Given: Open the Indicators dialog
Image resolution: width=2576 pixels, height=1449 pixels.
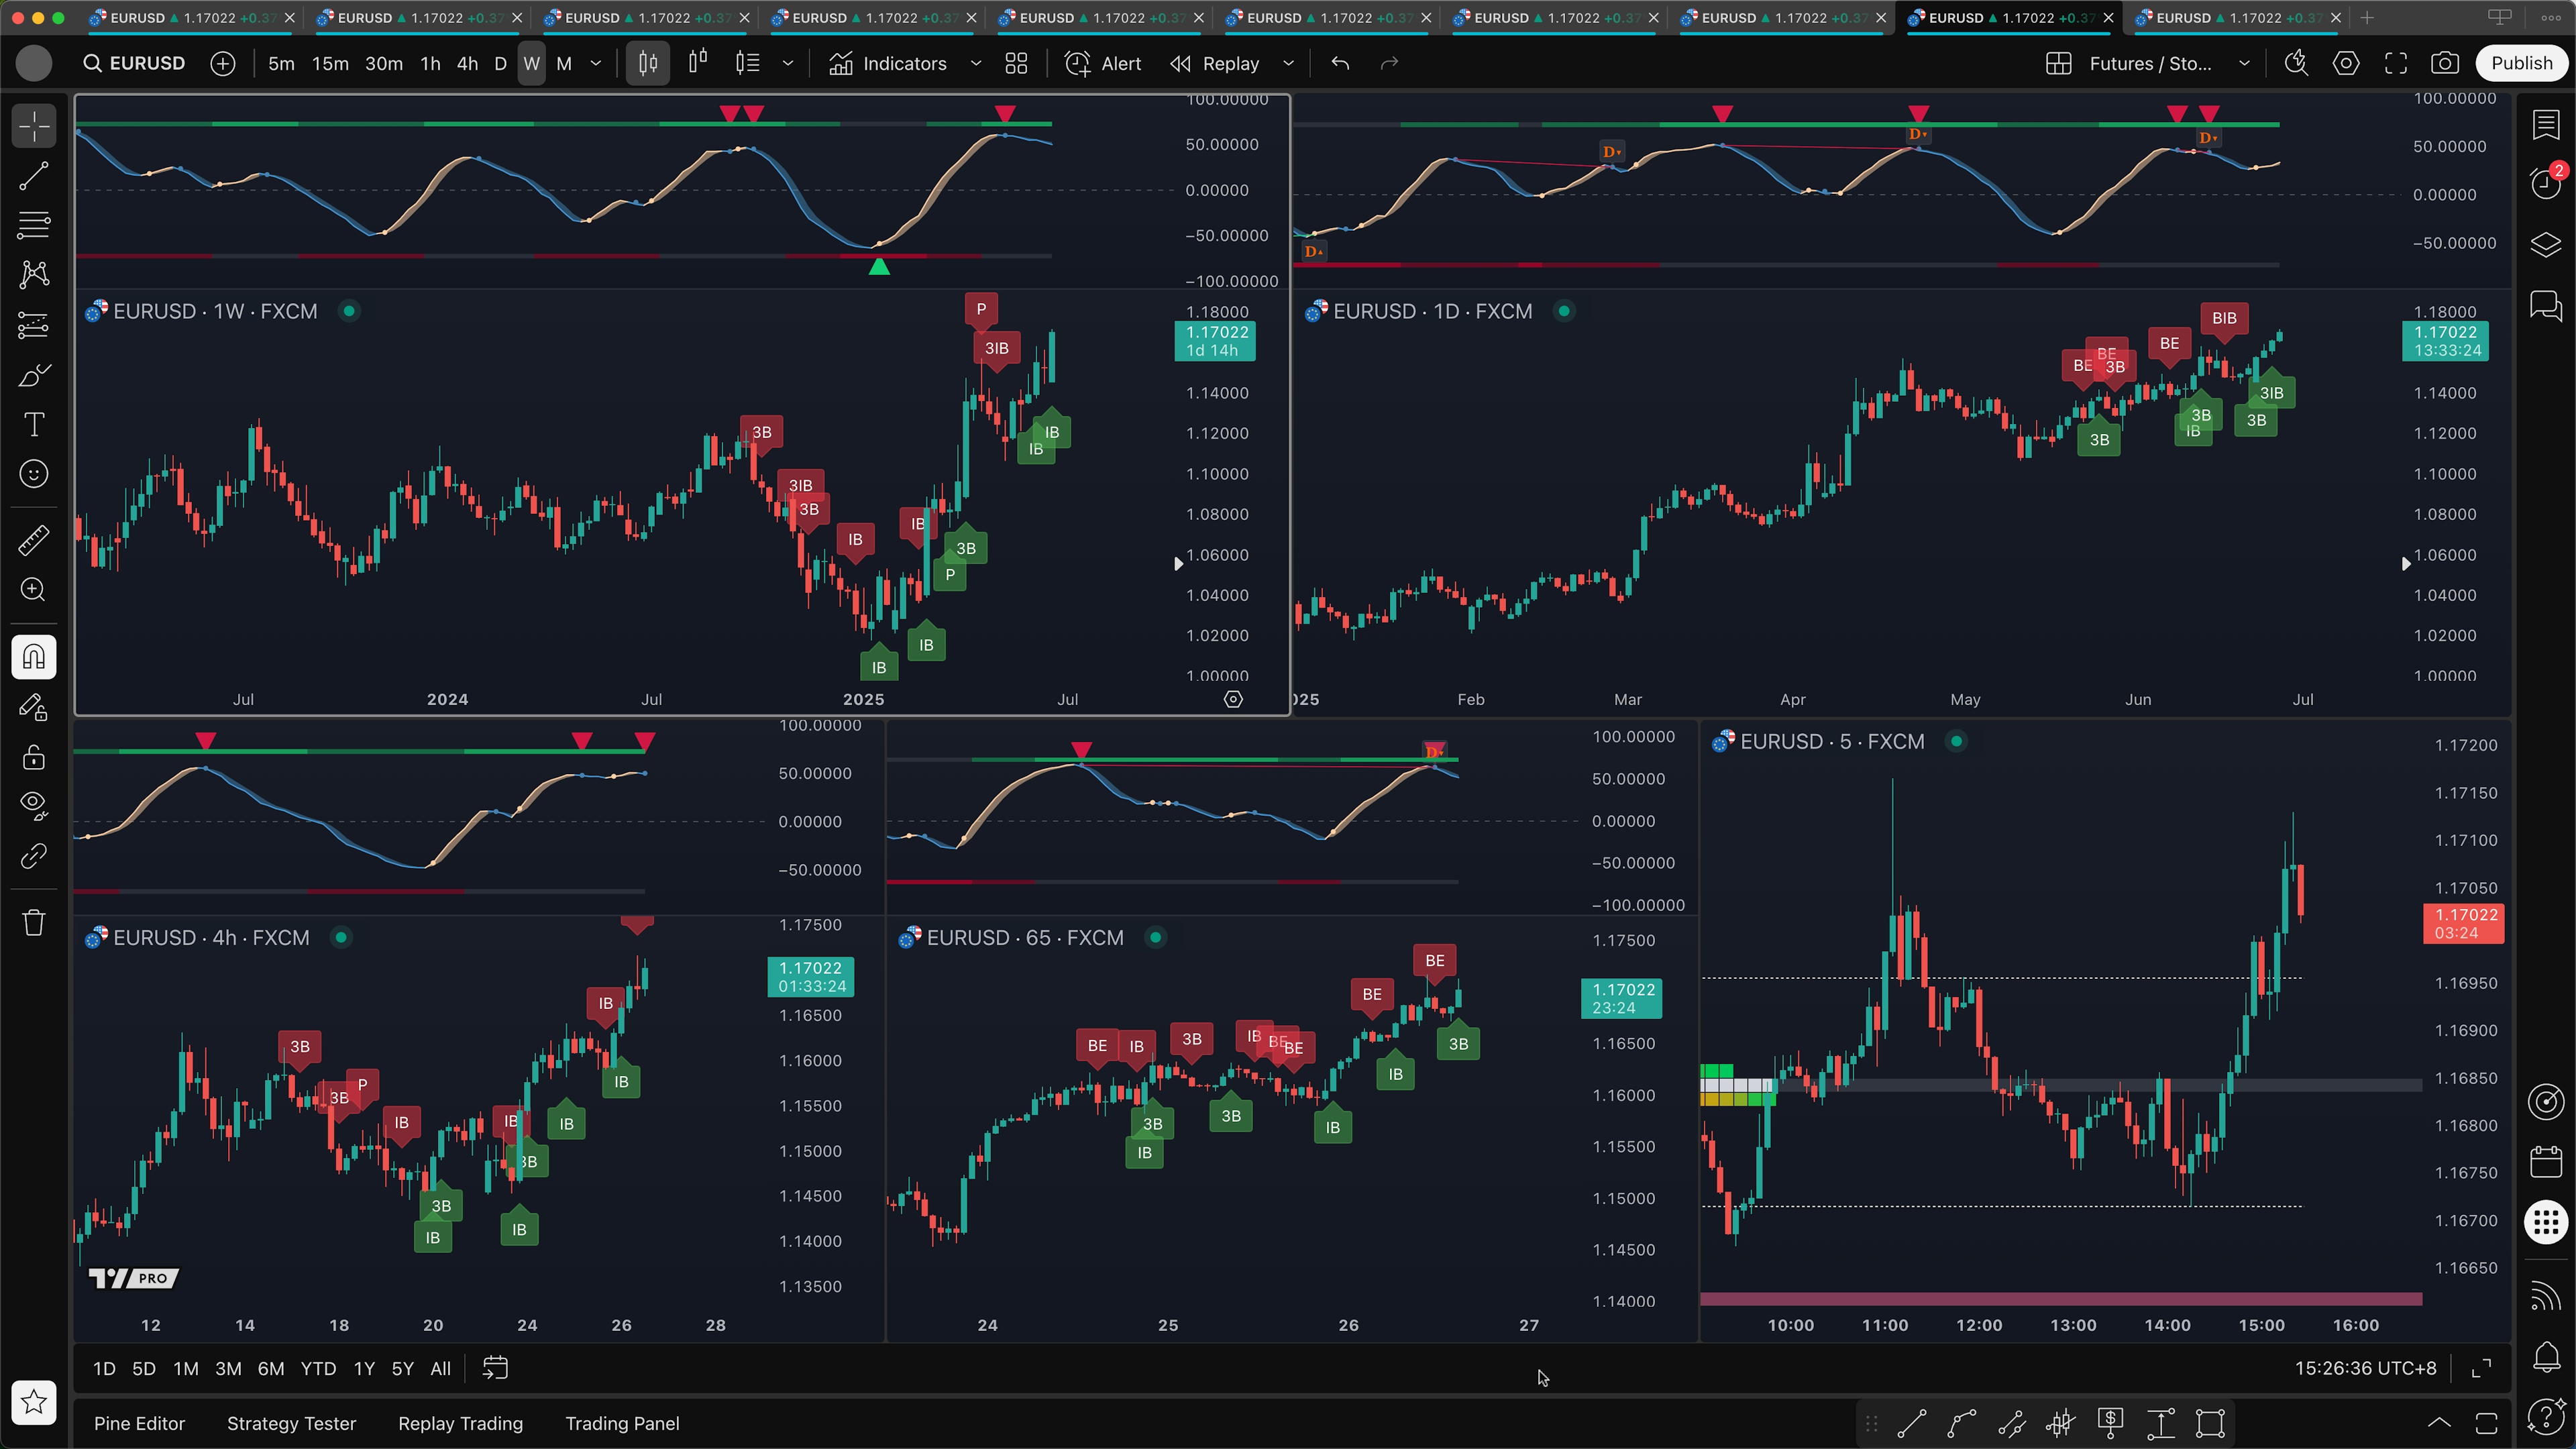Looking at the screenshot, I should (x=888, y=63).
